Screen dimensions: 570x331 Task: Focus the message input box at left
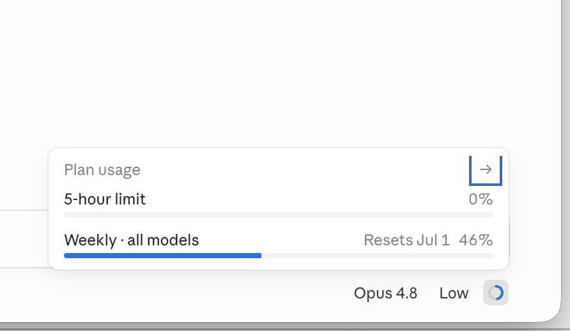pos(24,239)
